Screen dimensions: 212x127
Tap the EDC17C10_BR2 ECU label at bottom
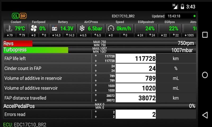(x=30, y=124)
